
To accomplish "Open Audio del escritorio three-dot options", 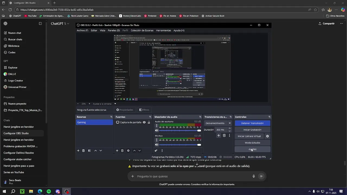I will click(156, 126).
